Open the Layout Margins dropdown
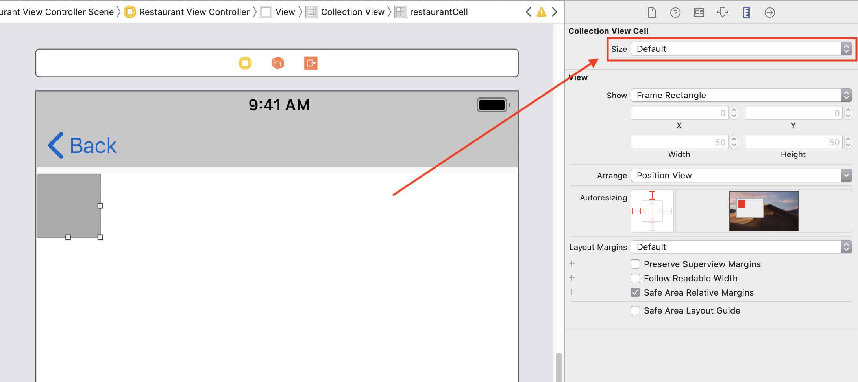Screen dimensions: 858x382 click(742, 247)
